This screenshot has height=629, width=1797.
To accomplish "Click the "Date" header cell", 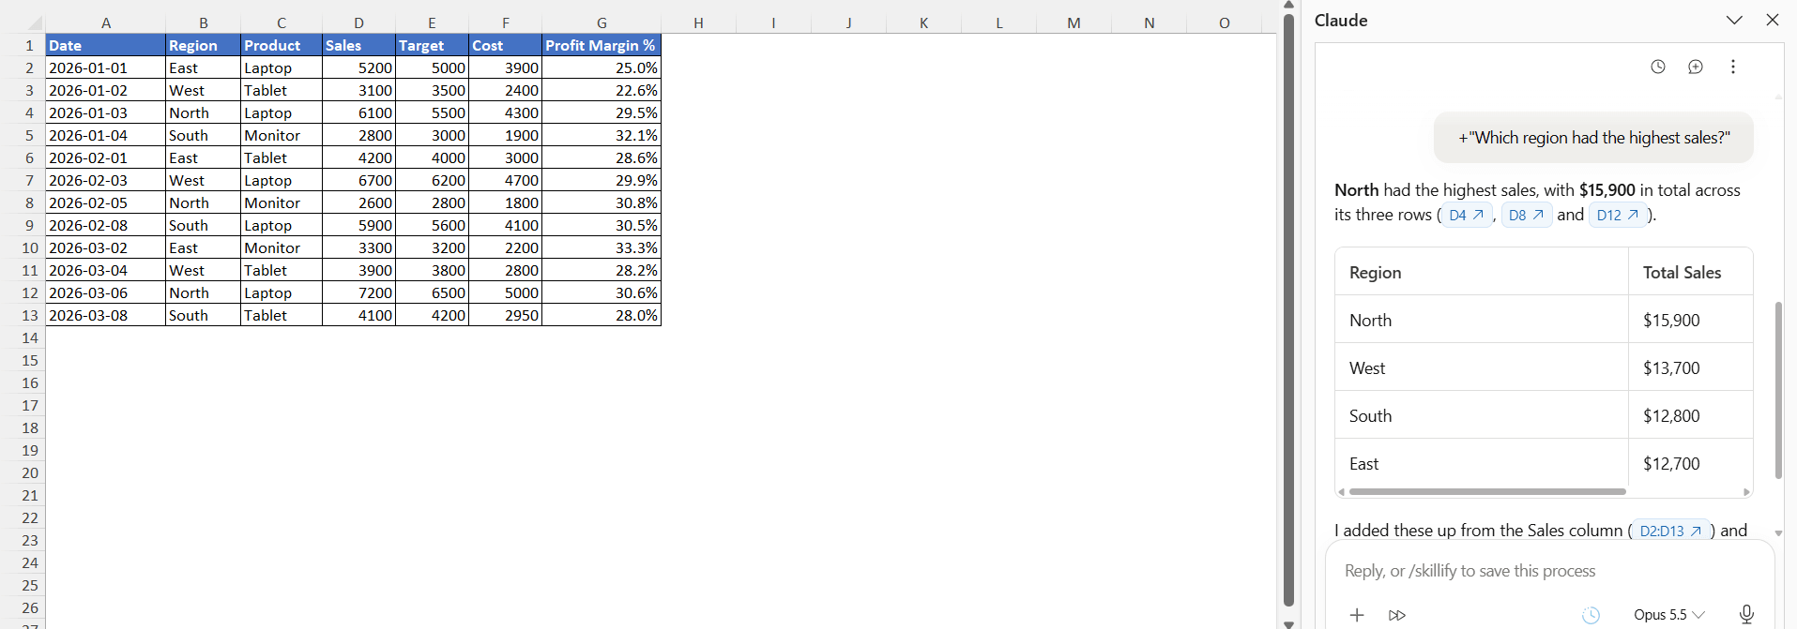I will [105, 45].
